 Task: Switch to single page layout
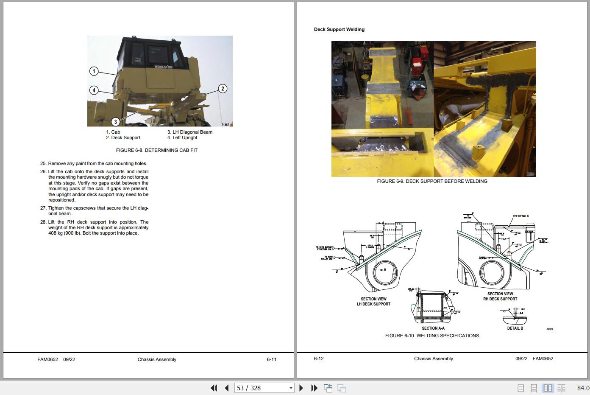tap(521, 388)
